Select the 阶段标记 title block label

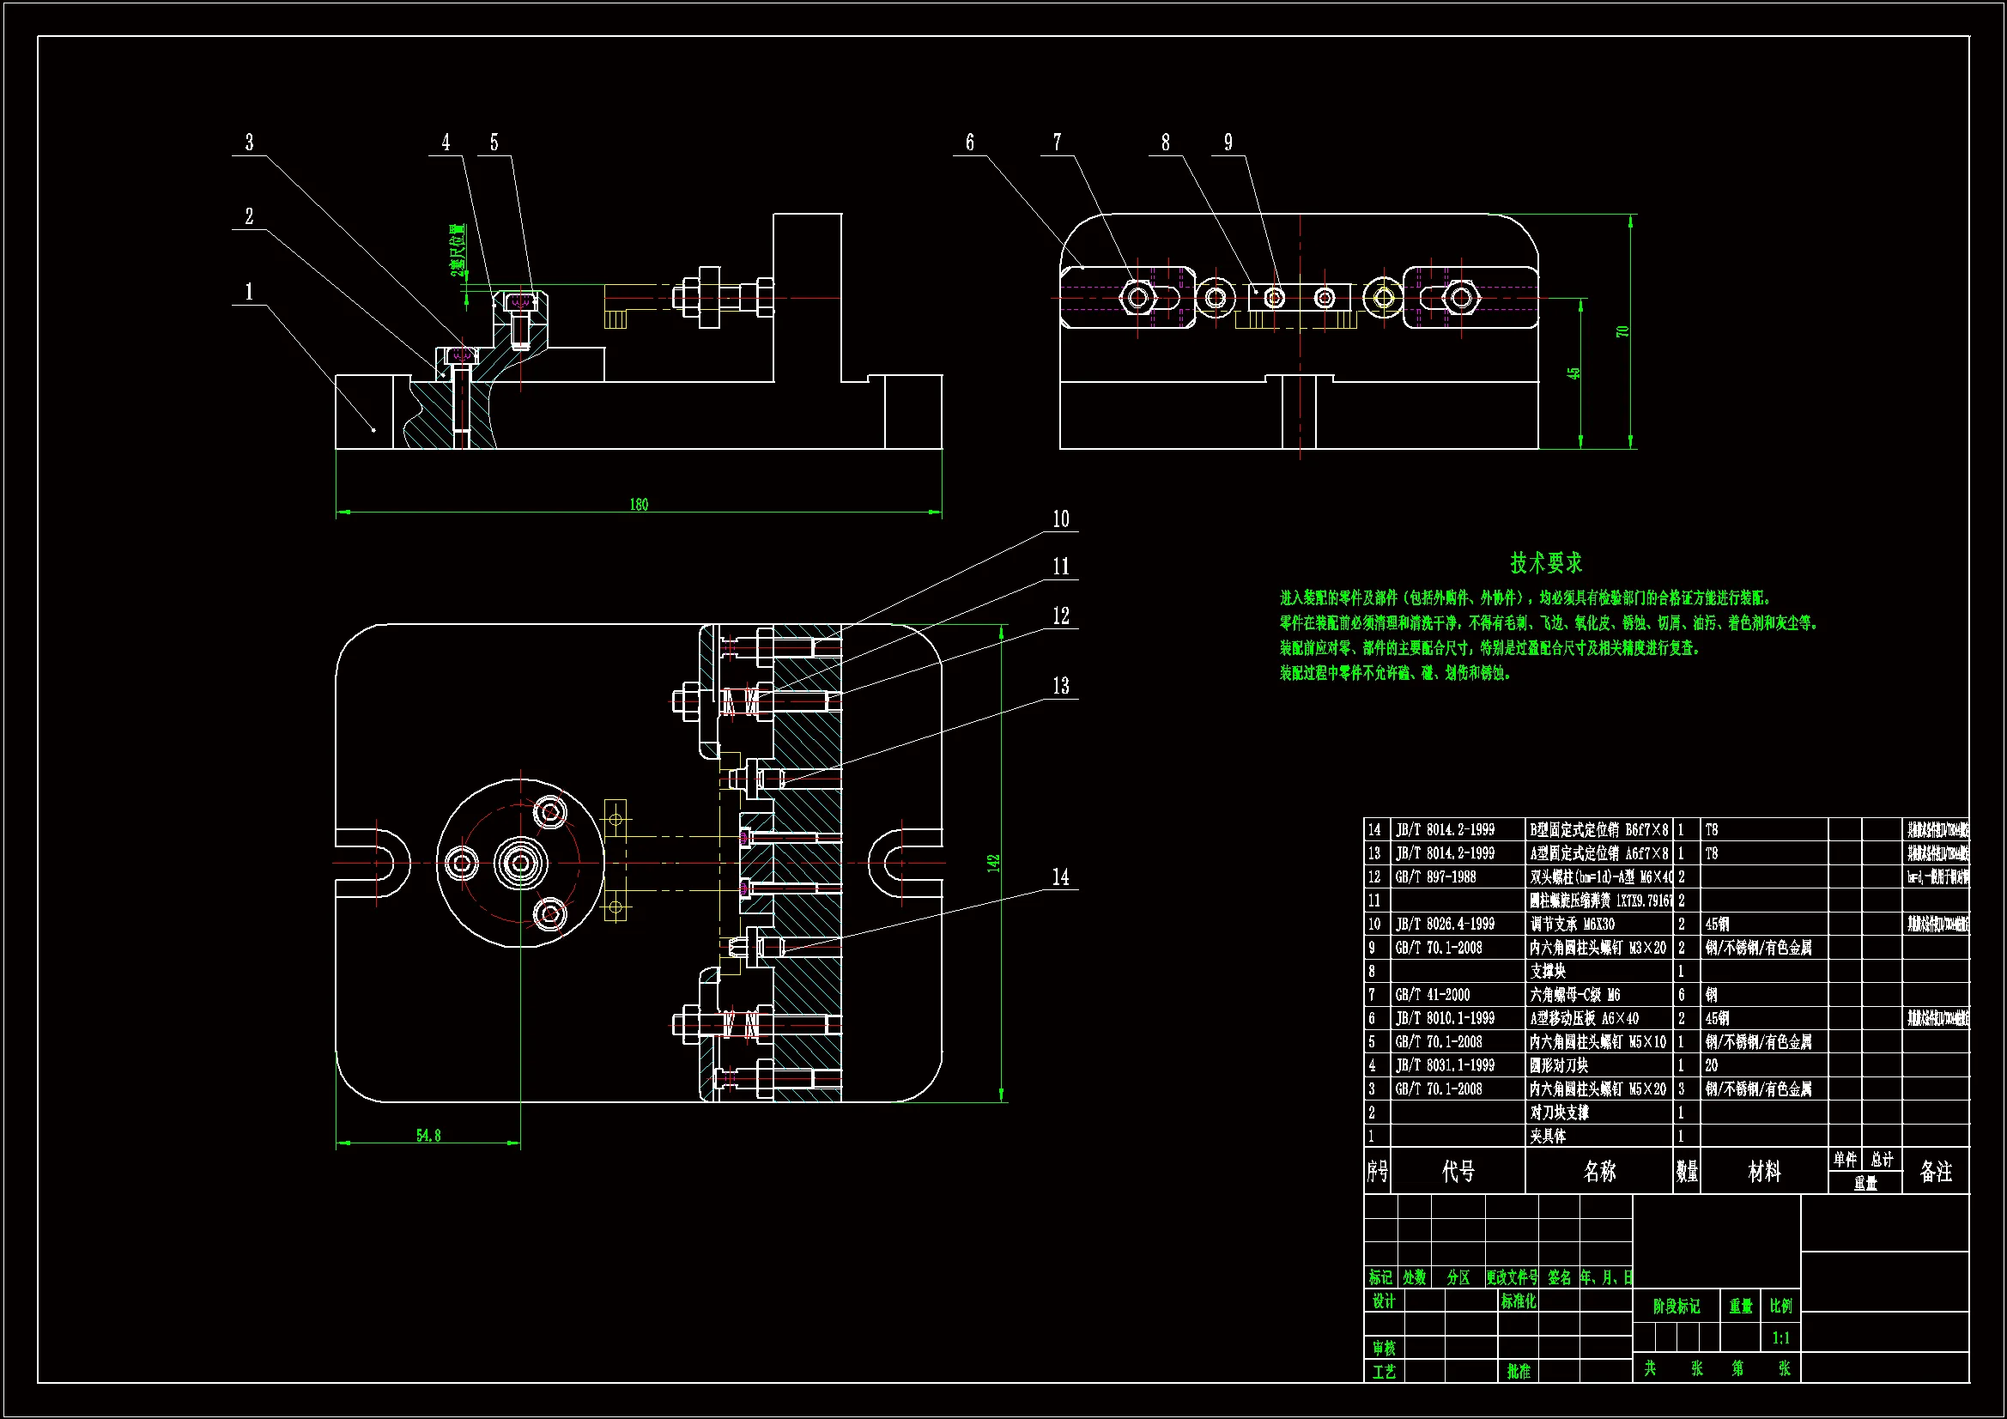(x=1676, y=1307)
